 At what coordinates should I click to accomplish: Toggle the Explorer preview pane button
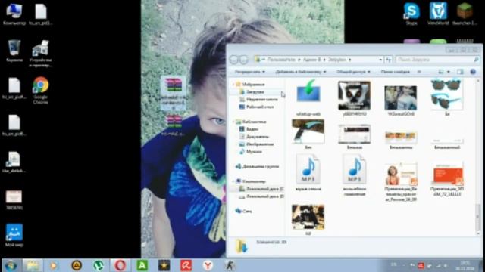[x=460, y=72]
